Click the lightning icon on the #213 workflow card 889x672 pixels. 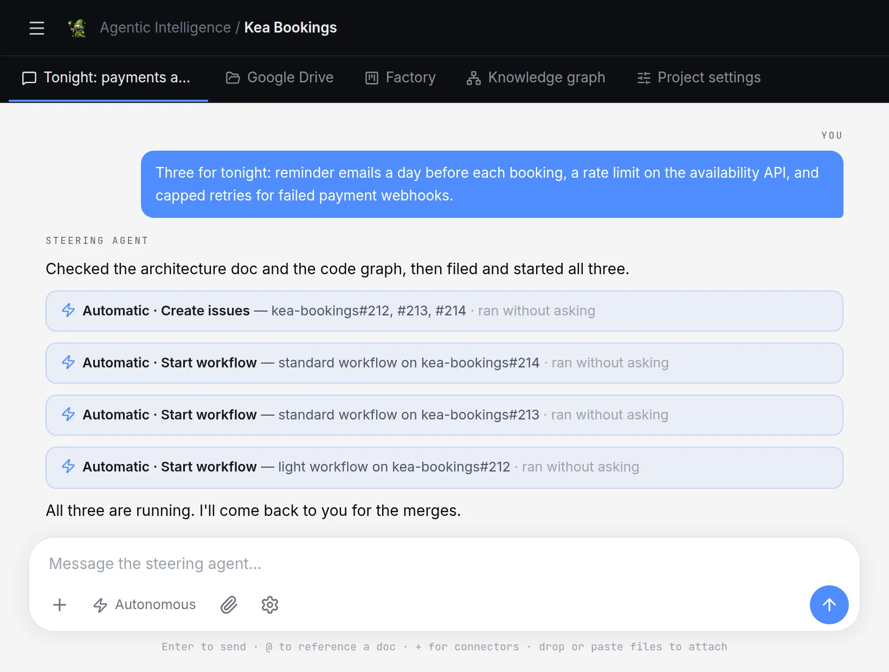click(68, 414)
